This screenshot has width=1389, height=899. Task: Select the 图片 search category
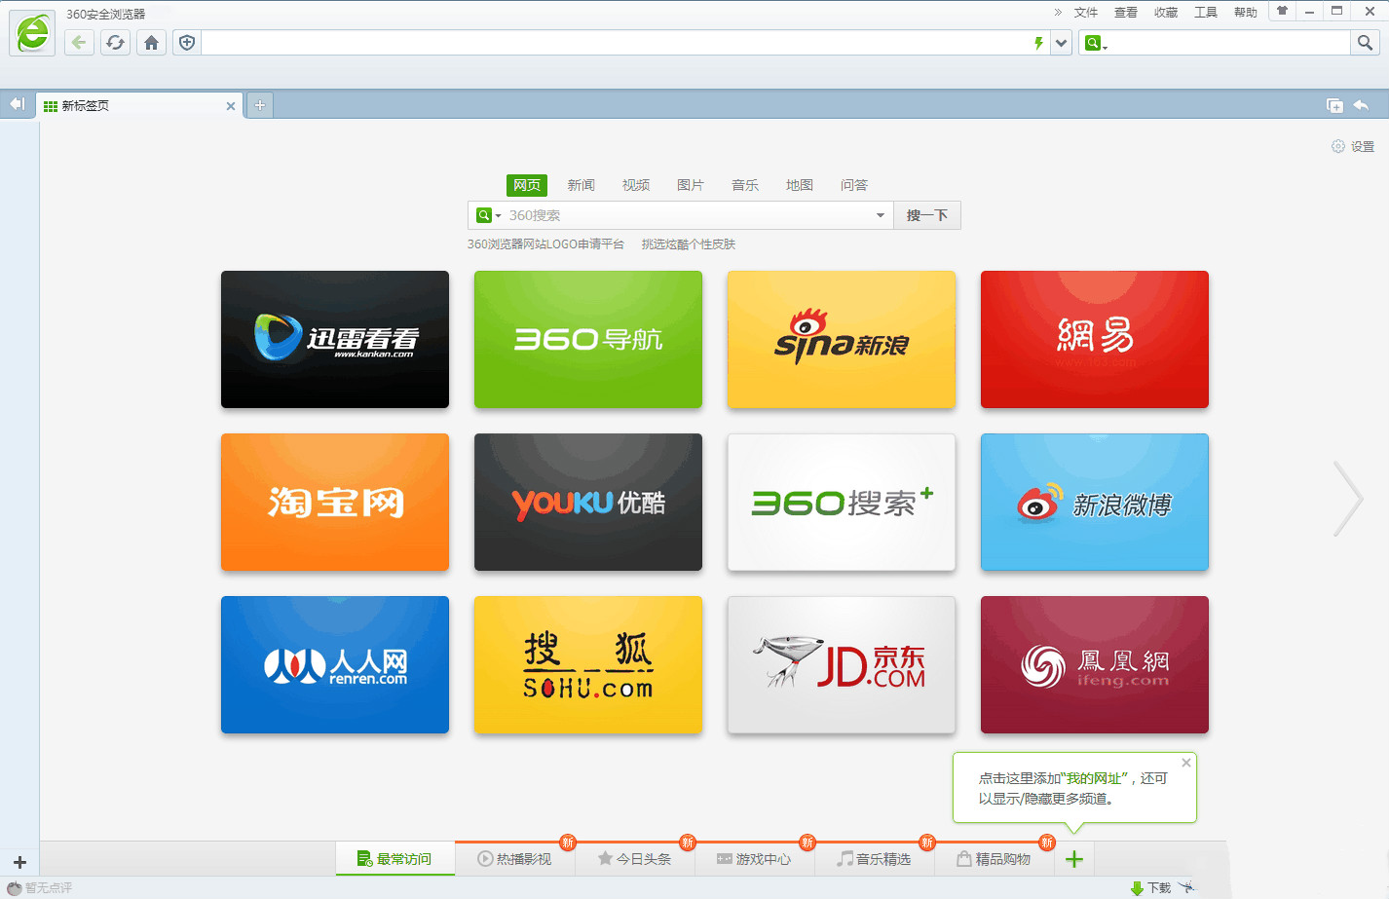click(x=691, y=185)
